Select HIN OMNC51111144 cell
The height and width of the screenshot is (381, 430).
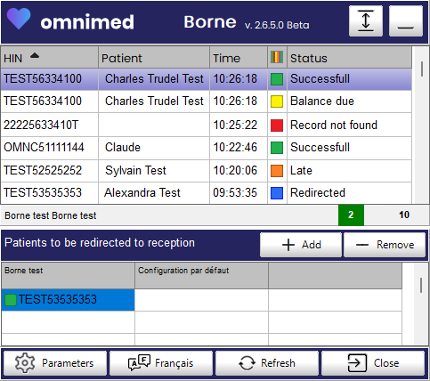tap(49, 148)
